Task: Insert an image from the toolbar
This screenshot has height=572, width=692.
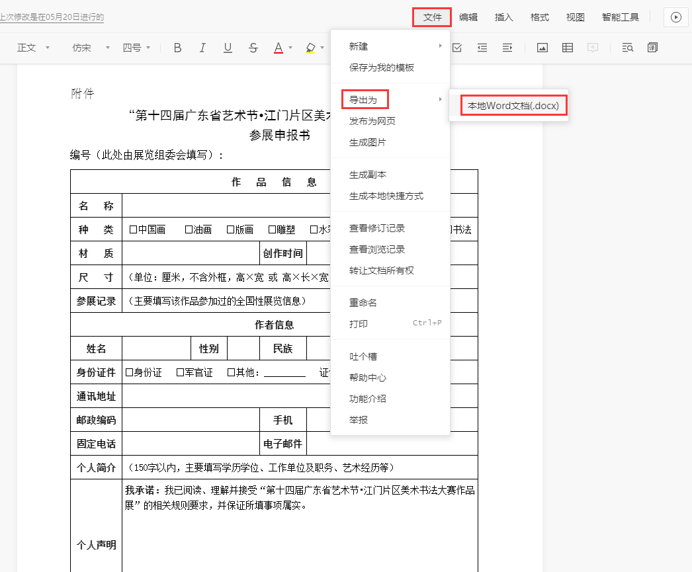Action: point(542,48)
